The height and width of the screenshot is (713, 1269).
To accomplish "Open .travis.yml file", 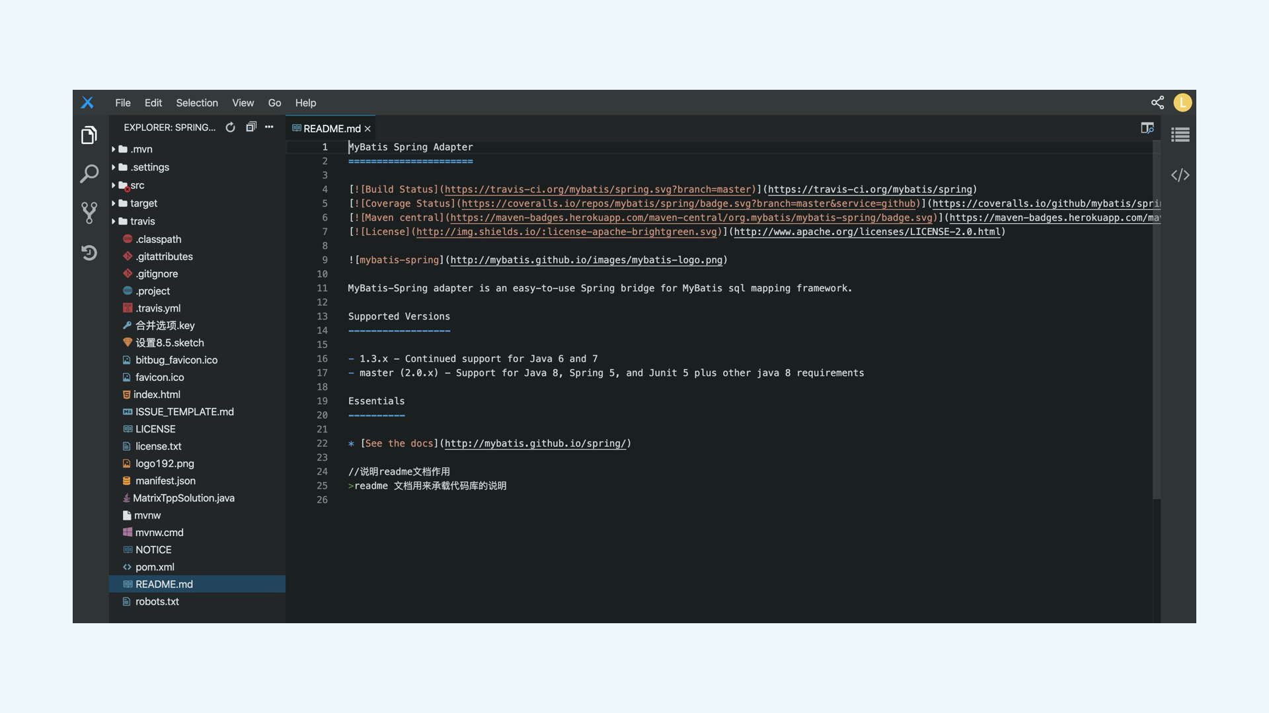I will (x=197, y=308).
